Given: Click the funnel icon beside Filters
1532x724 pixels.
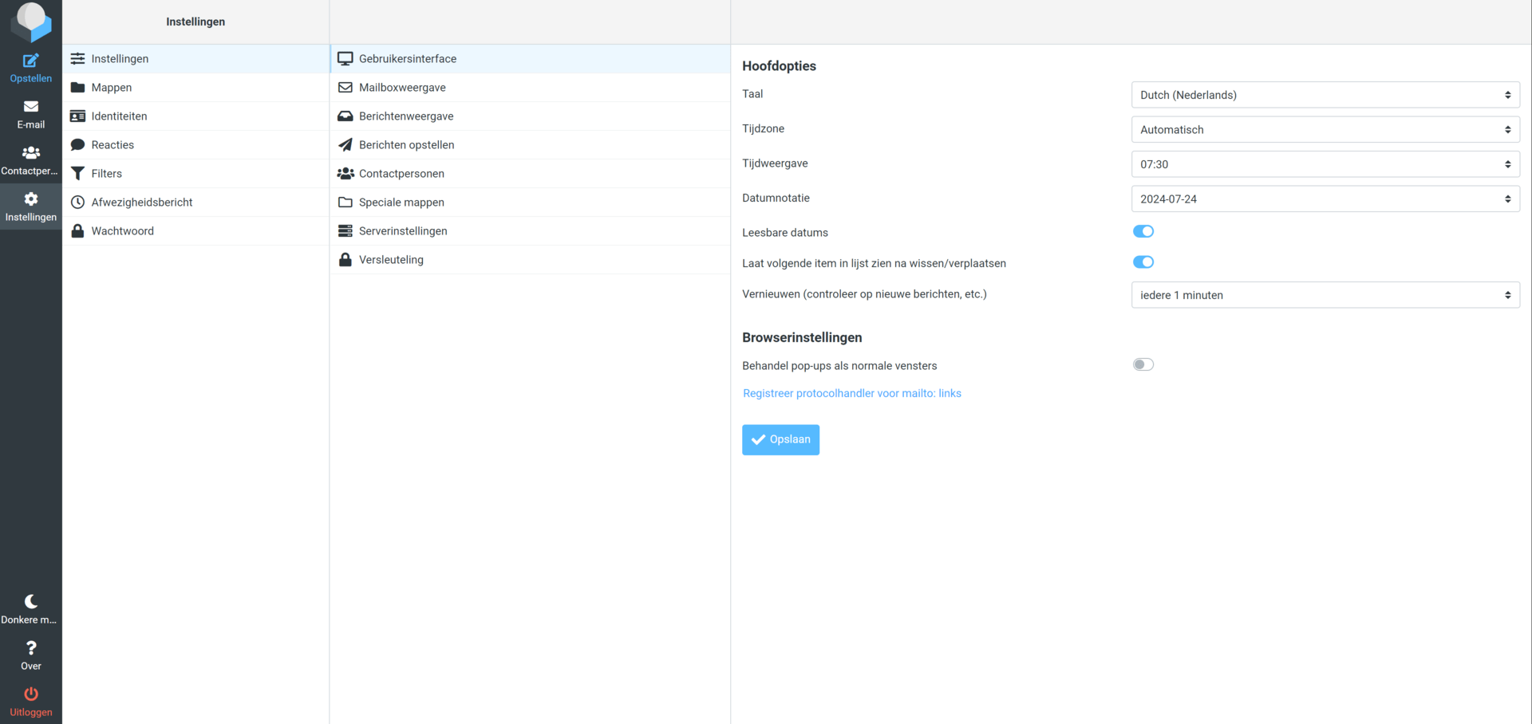Looking at the screenshot, I should (77, 173).
